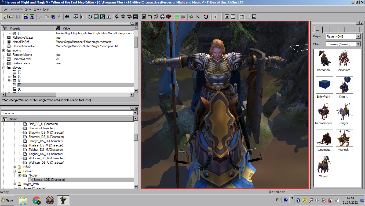The width and height of the screenshot is (365, 206).
Task: Expand the H5A2 folder
Action: [14, 167]
